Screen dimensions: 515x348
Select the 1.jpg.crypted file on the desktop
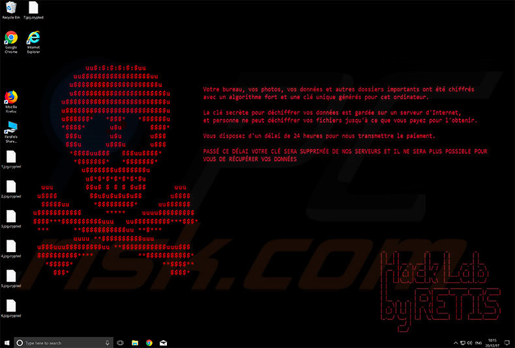point(11,159)
